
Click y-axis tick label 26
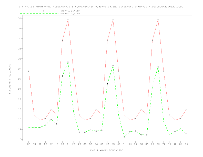point(20,59)
